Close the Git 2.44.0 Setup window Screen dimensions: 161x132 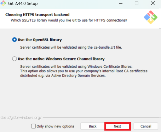point(153,3)
